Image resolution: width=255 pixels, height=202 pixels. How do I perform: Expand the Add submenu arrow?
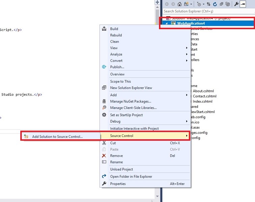(187, 95)
